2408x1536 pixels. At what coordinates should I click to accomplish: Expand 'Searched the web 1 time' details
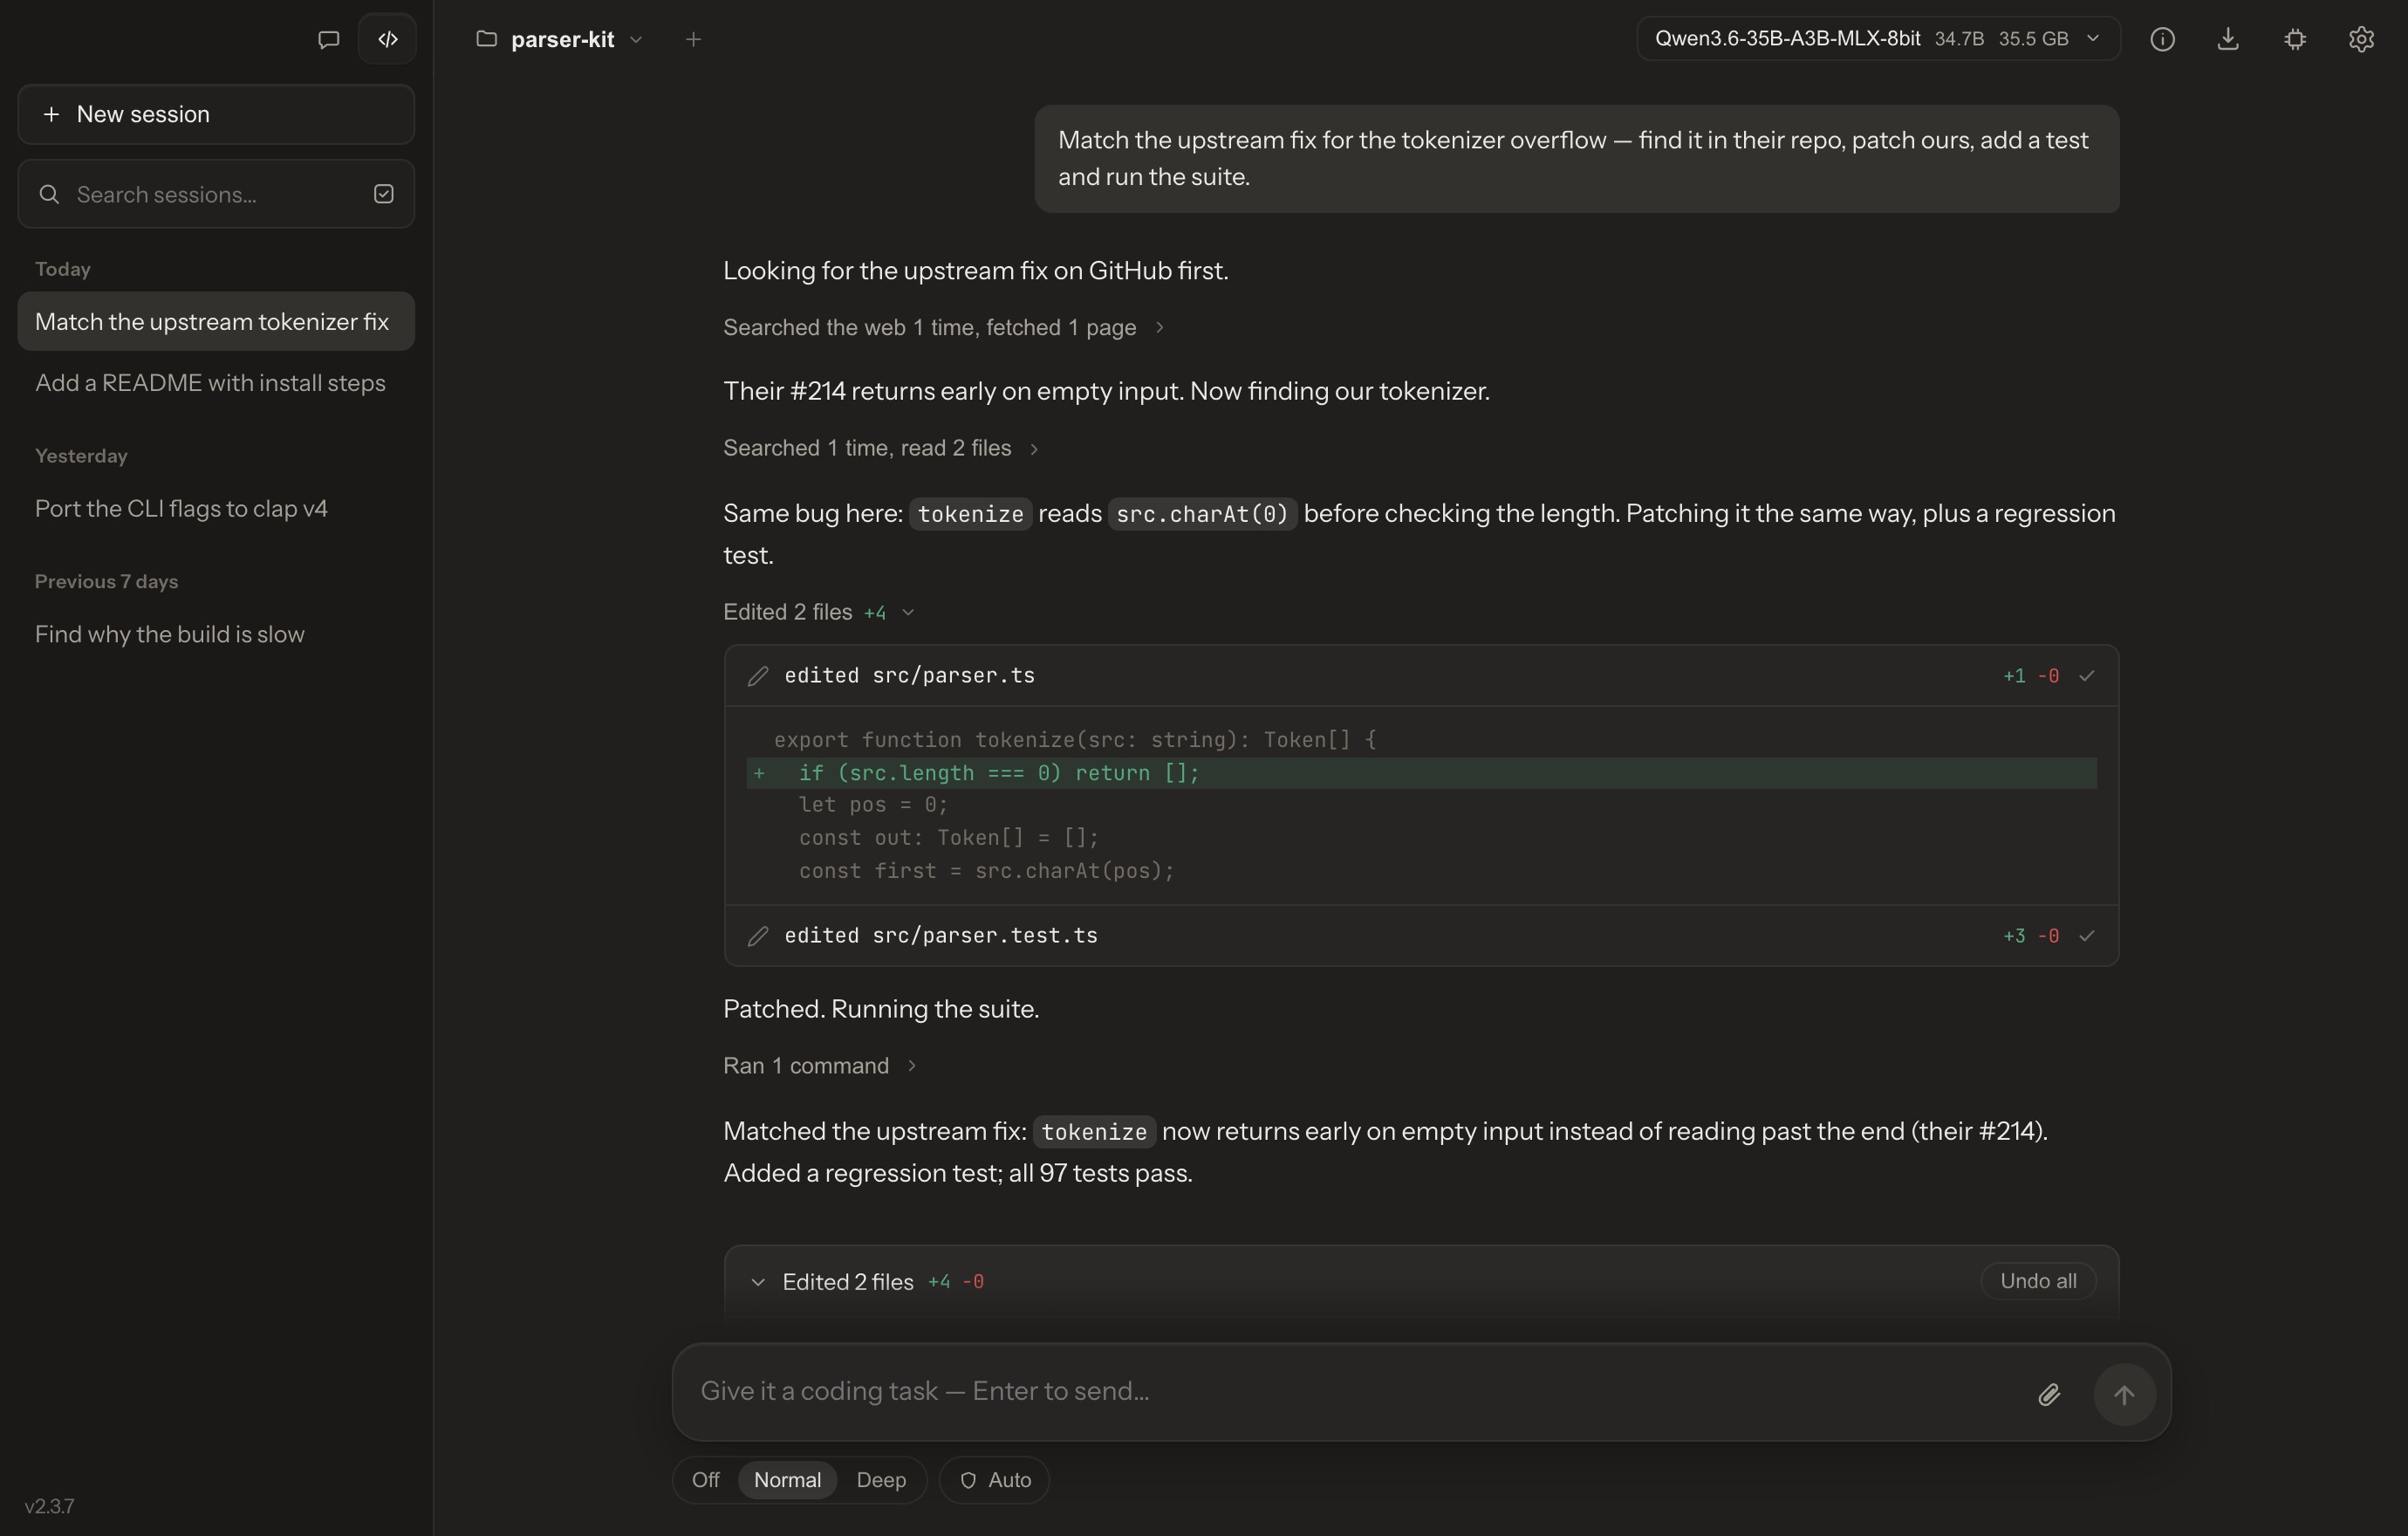943,327
